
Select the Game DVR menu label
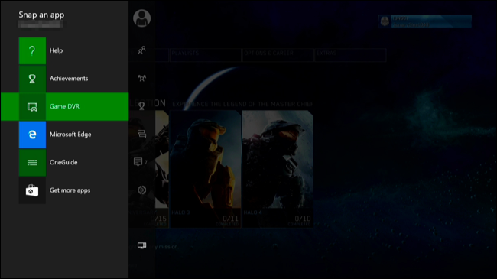coord(65,106)
